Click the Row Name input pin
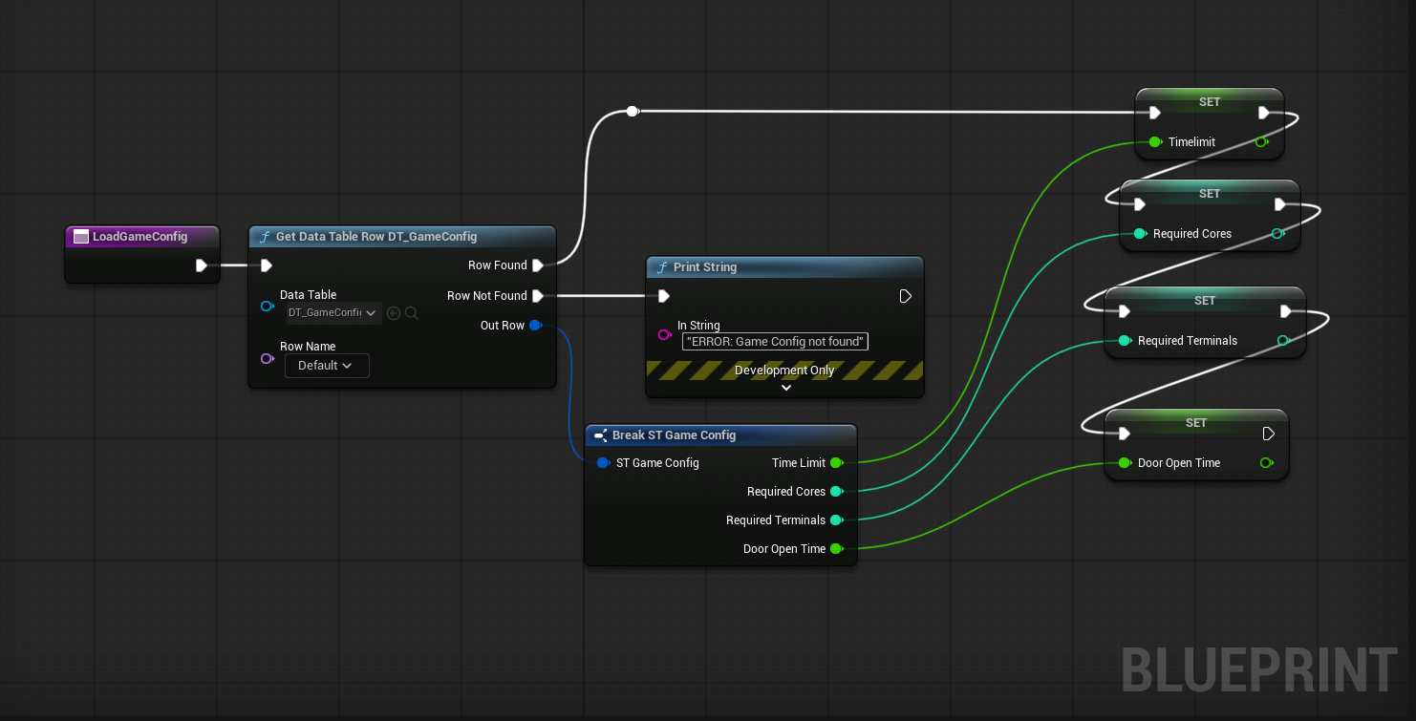 [x=268, y=358]
